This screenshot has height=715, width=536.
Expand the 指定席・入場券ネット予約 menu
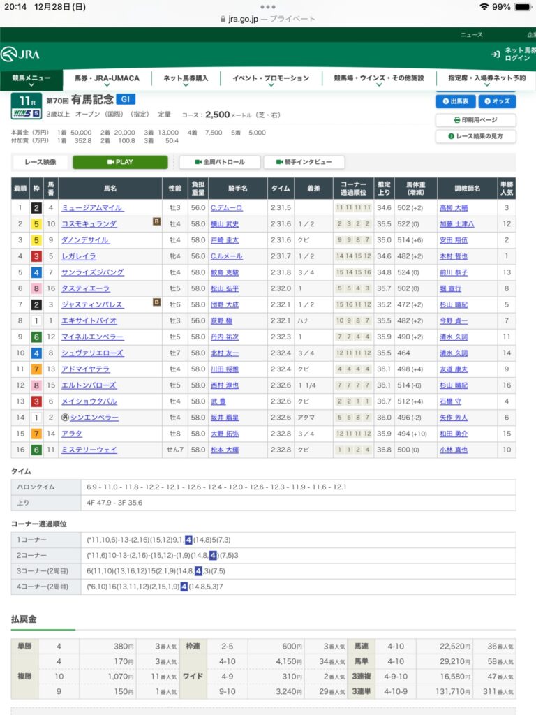[486, 80]
